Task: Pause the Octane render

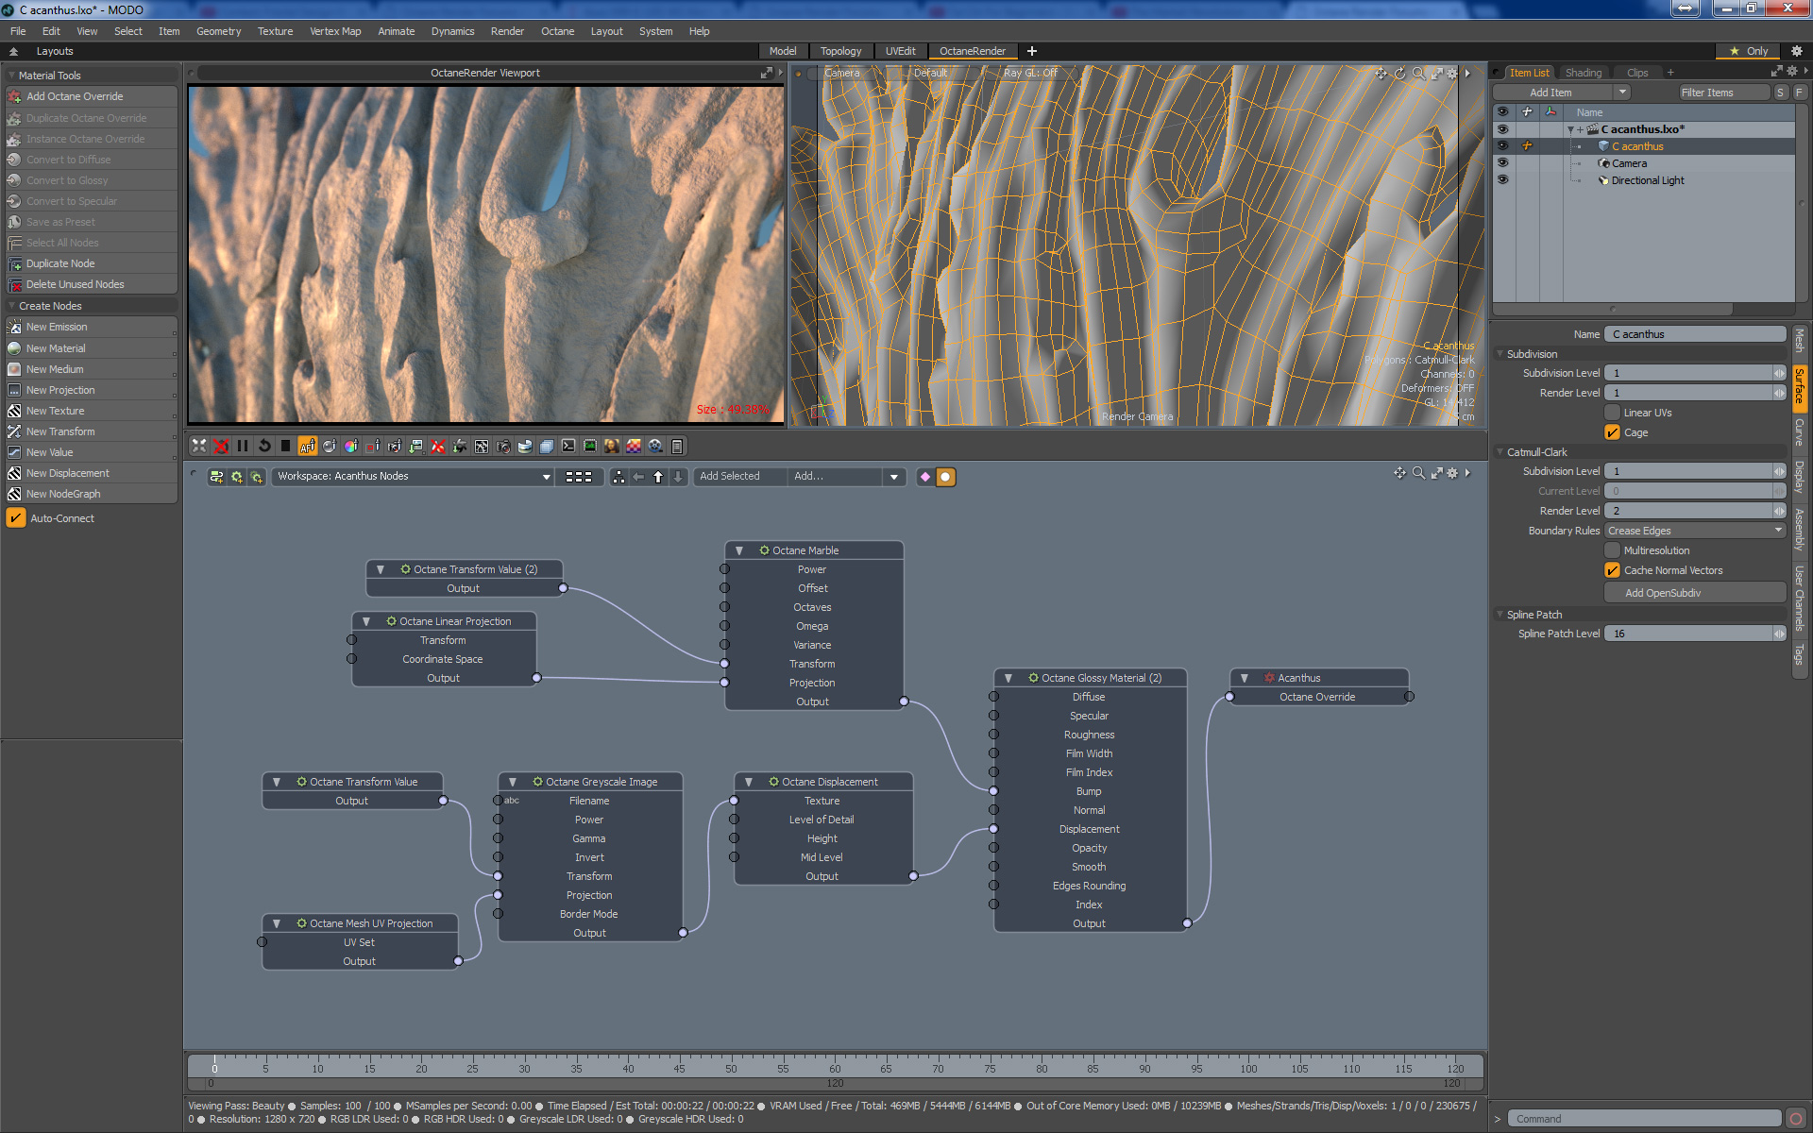Action: [x=243, y=447]
